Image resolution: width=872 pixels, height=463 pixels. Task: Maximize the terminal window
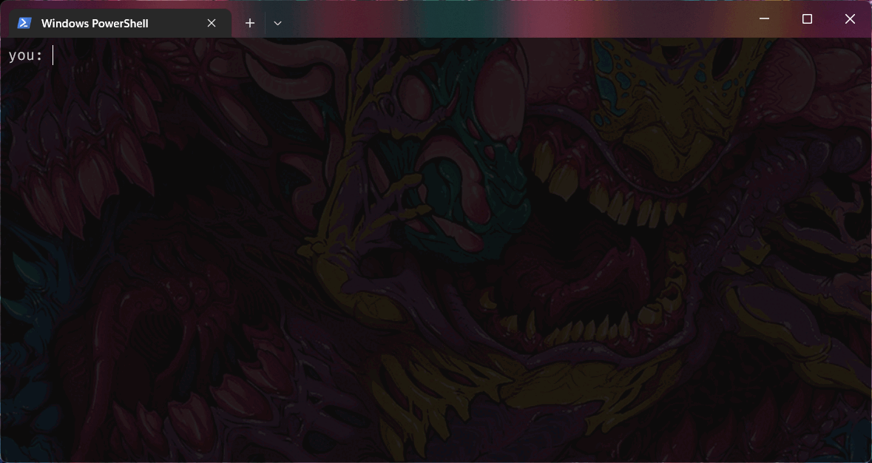(x=807, y=19)
